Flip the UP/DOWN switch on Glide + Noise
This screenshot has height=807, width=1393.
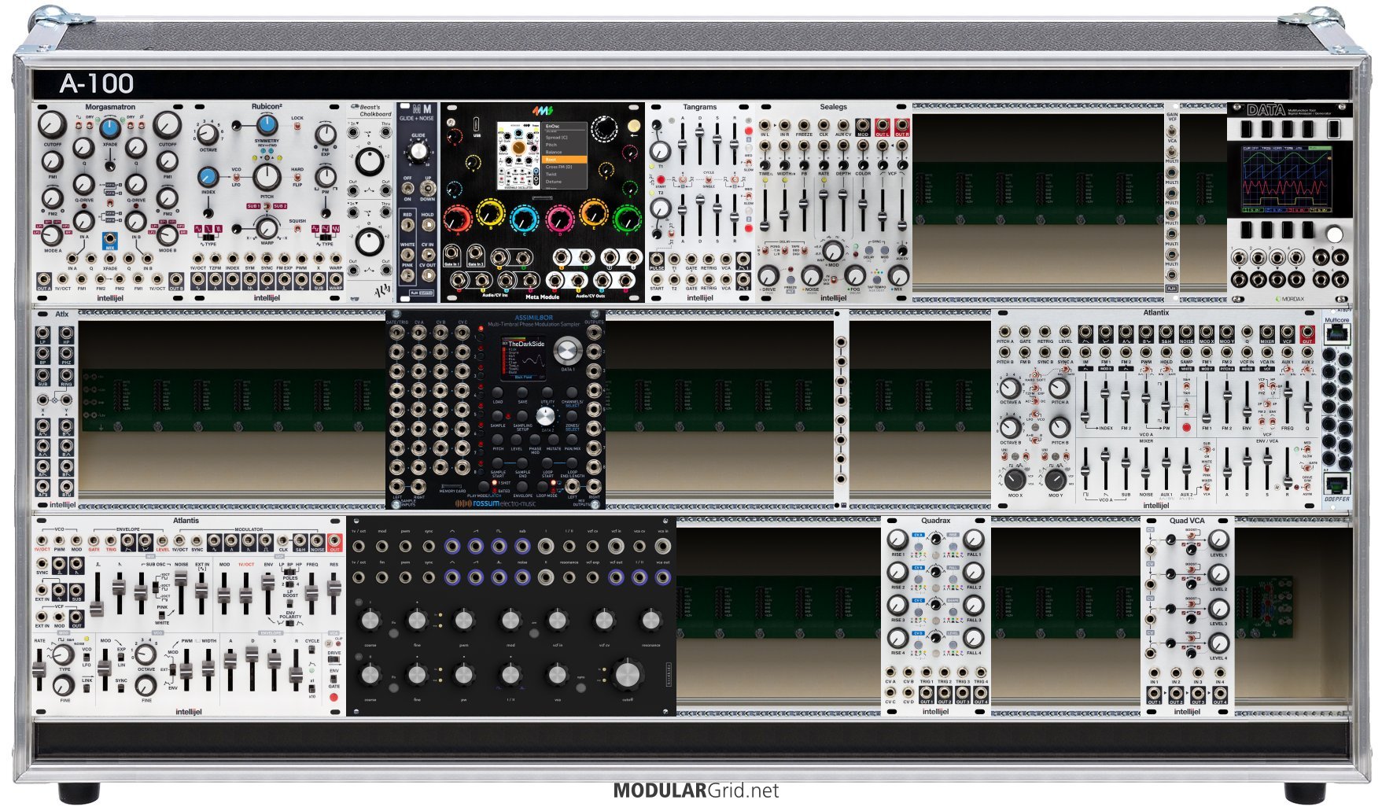[427, 189]
